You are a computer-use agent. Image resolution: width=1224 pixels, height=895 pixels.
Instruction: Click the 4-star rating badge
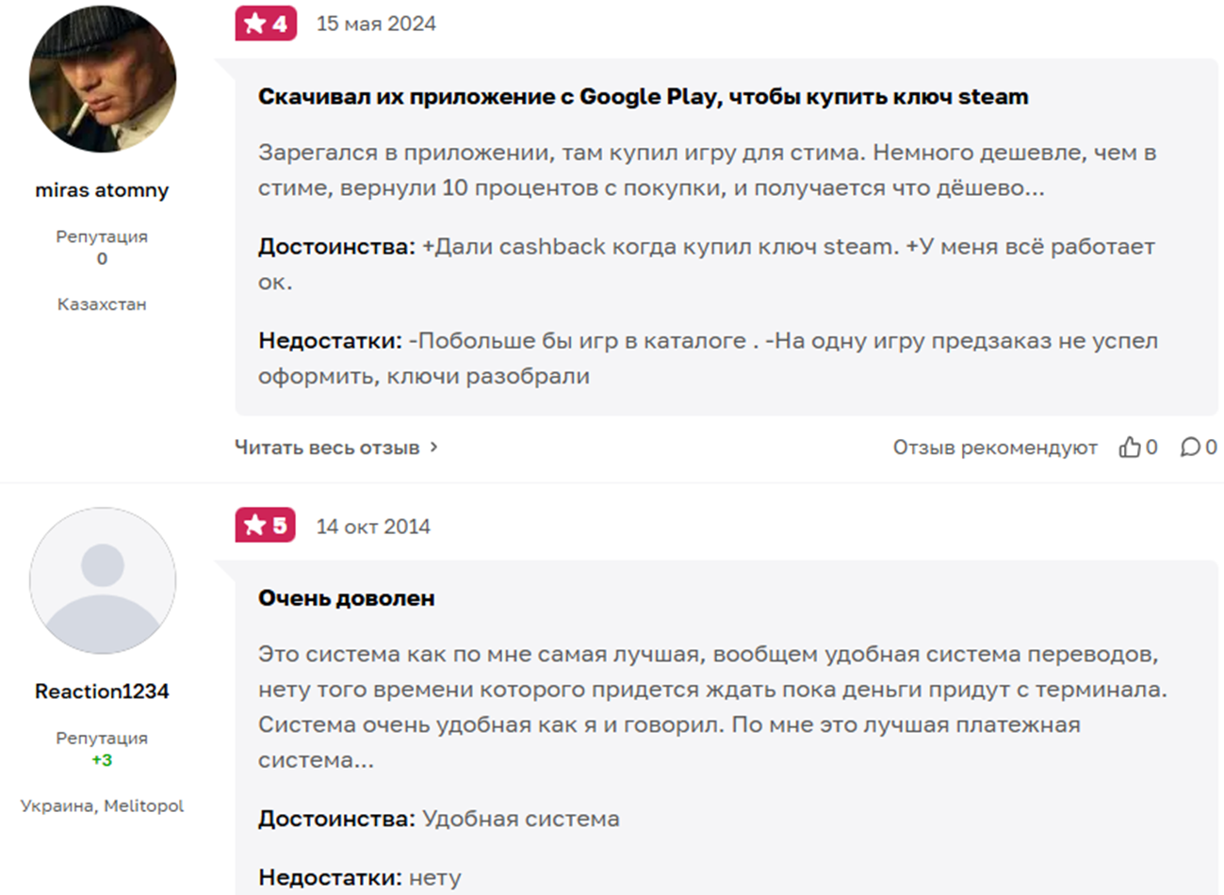(266, 24)
